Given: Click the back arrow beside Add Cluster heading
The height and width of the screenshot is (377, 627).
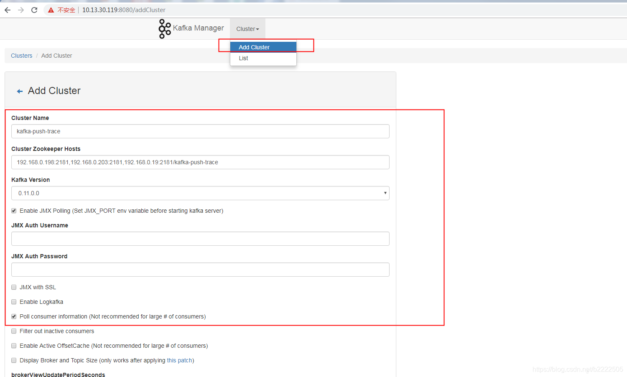Looking at the screenshot, I should pos(20,91).
